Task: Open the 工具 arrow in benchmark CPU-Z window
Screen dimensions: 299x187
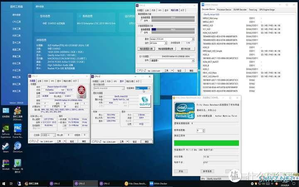Action: tap(172, 71)
